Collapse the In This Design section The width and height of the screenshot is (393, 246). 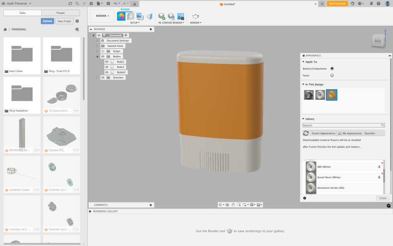point(303,84)
